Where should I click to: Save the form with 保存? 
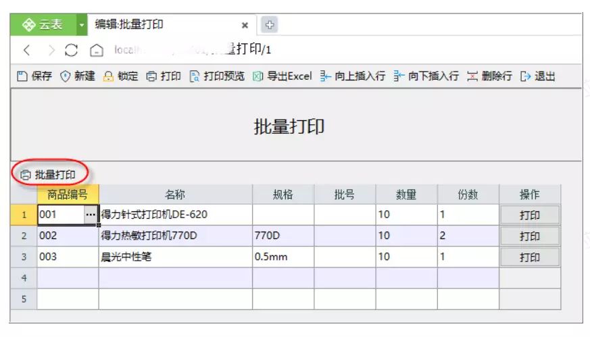click(x=34, y=76)
